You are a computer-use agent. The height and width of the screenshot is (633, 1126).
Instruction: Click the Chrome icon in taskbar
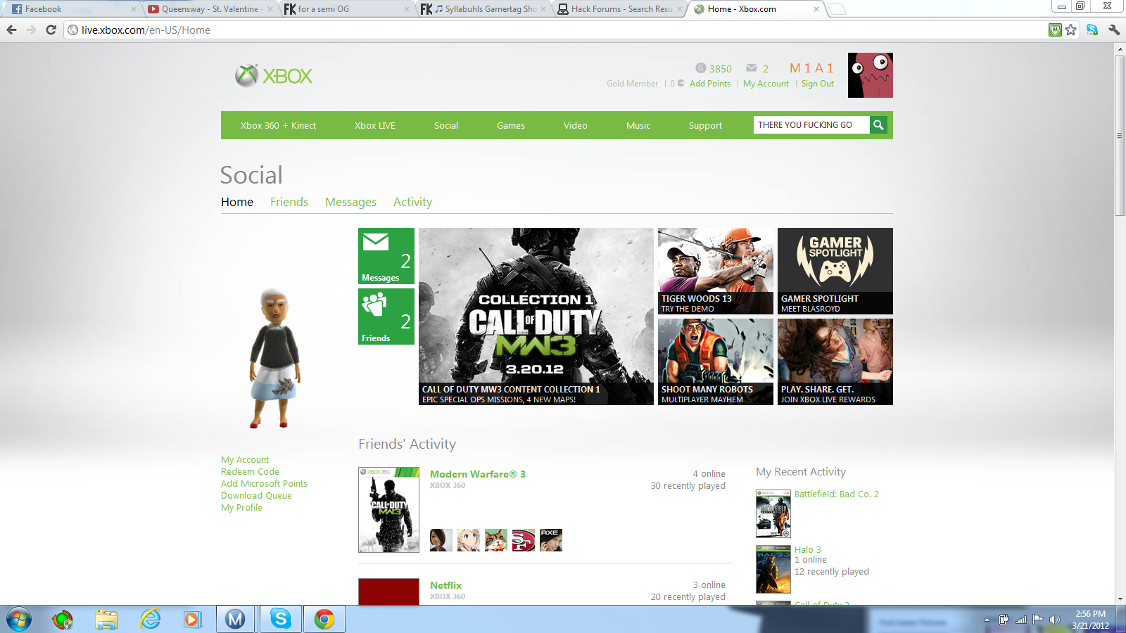pos(324,619)
